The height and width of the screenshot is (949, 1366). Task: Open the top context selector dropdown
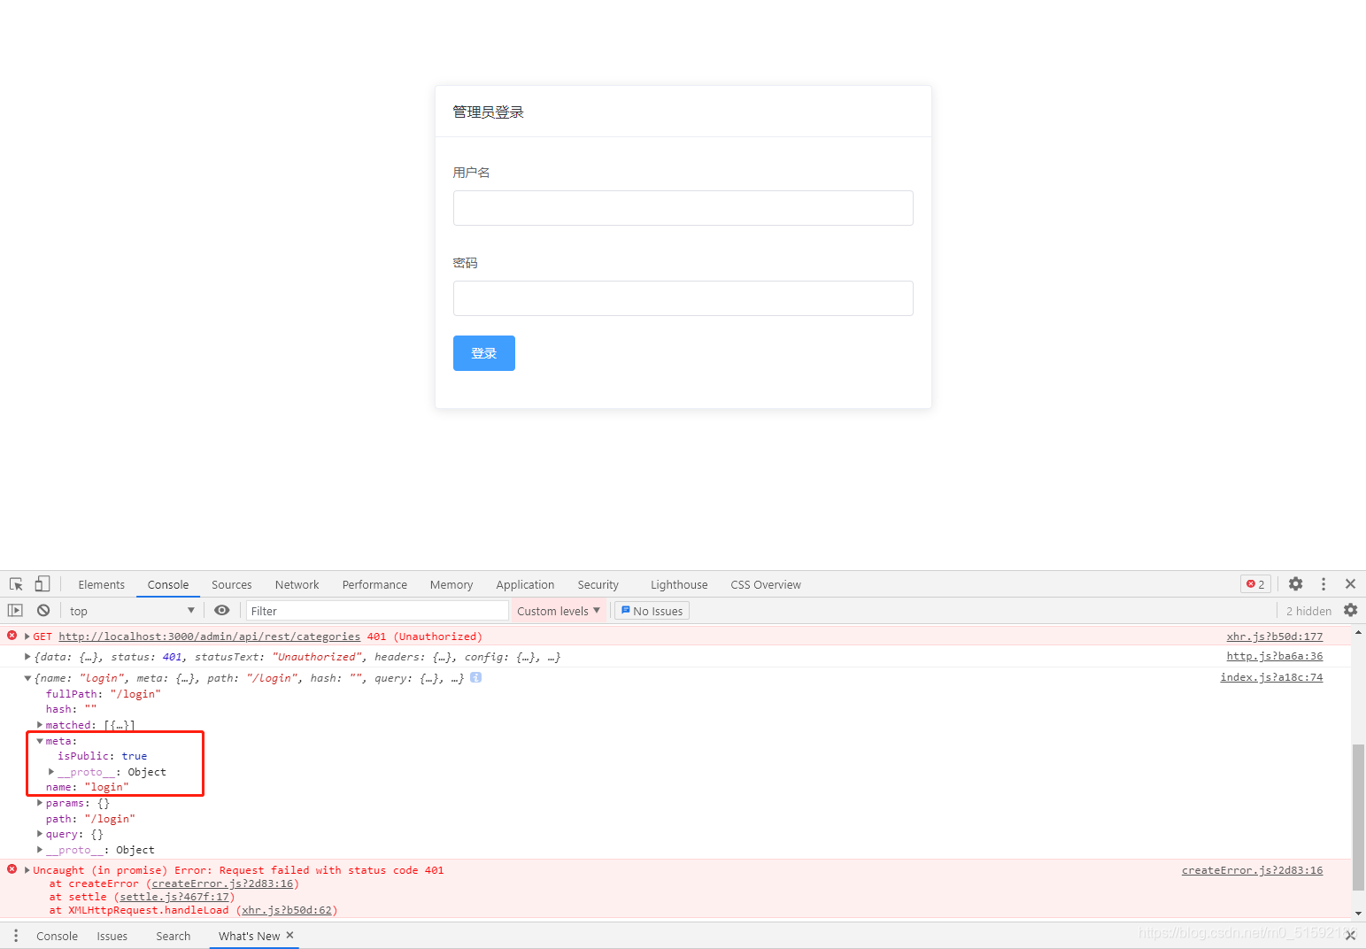coord(132,611)
